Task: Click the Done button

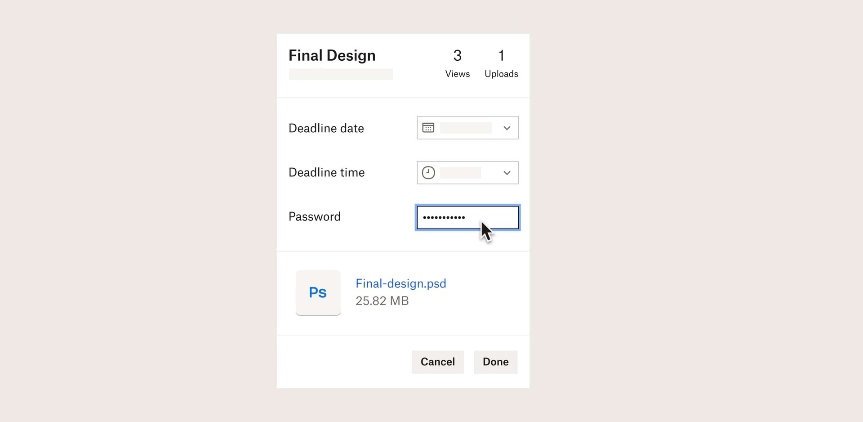Action: [495, 362]
